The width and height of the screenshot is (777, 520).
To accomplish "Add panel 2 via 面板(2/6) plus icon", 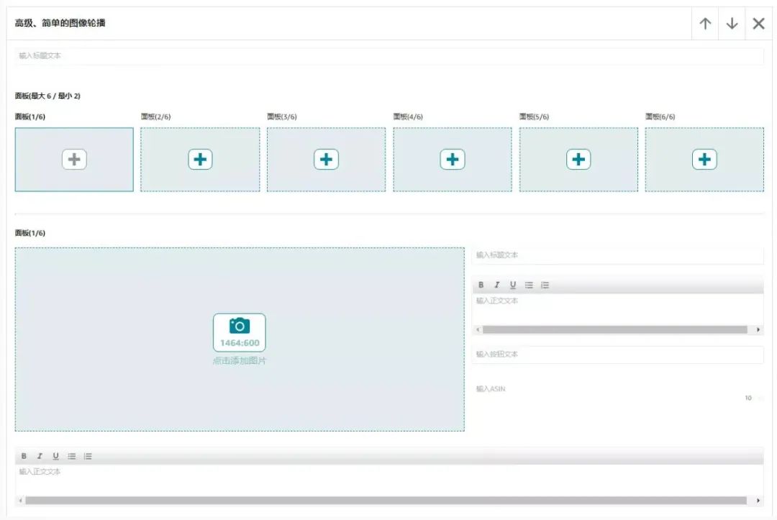I will 200,160.
